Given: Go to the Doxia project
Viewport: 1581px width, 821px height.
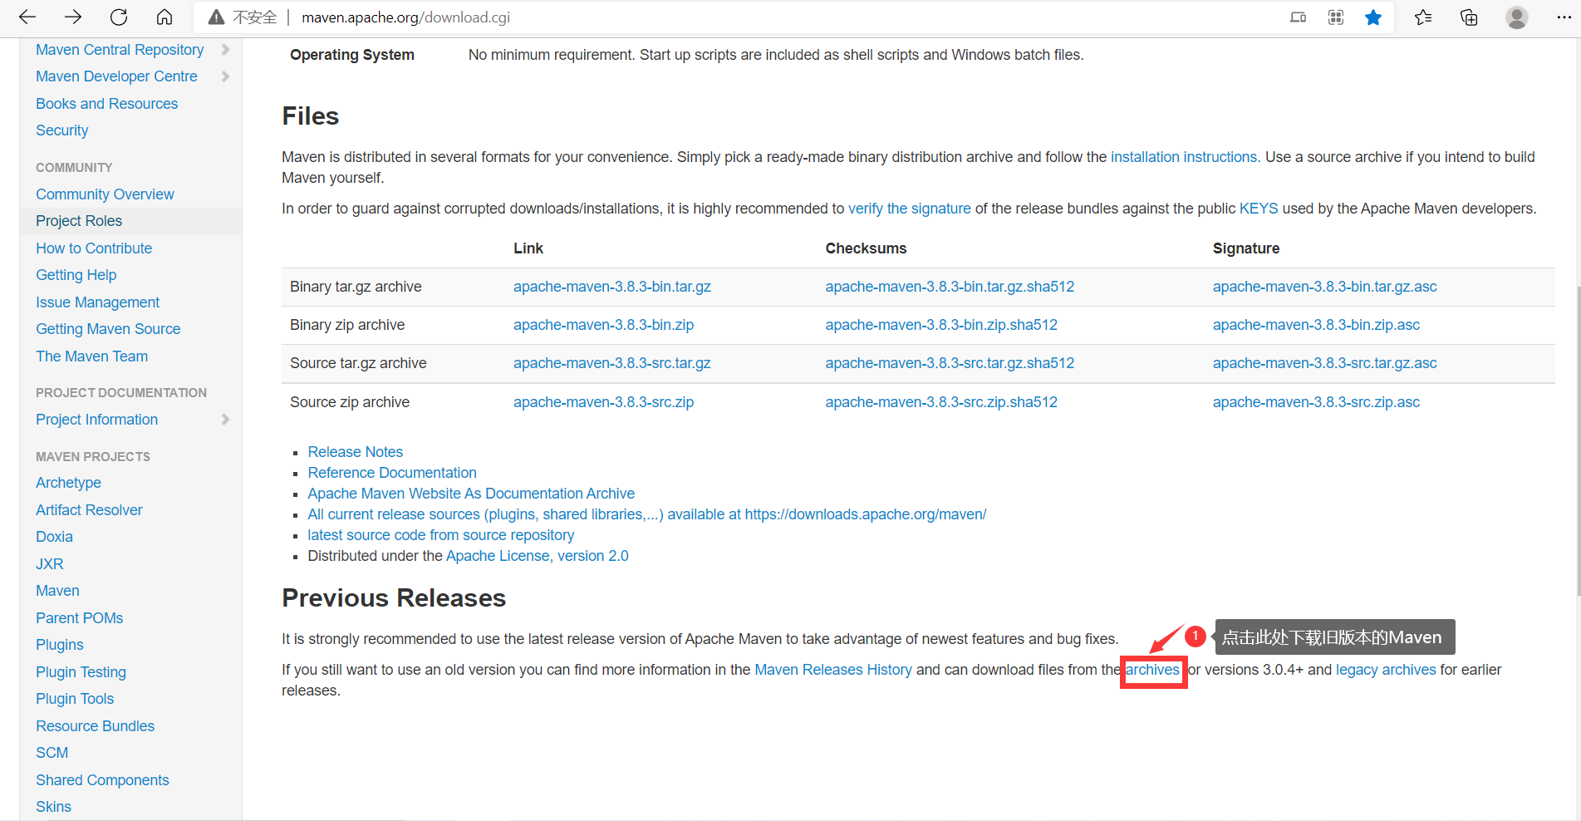Looking at the screenshot, I should pyautogui.click(x=54, y=537).
